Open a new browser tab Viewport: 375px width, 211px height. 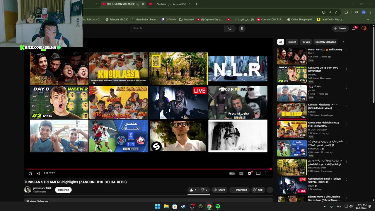tap(196, 4)
